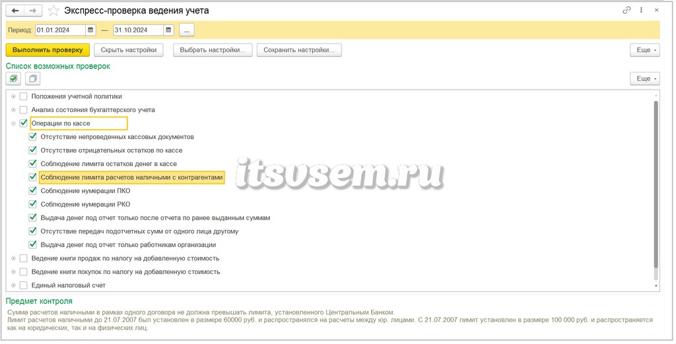This screenshot has width=676, height=344.
Task: Copy link using the chain icon
Action: tap(626, 11)
